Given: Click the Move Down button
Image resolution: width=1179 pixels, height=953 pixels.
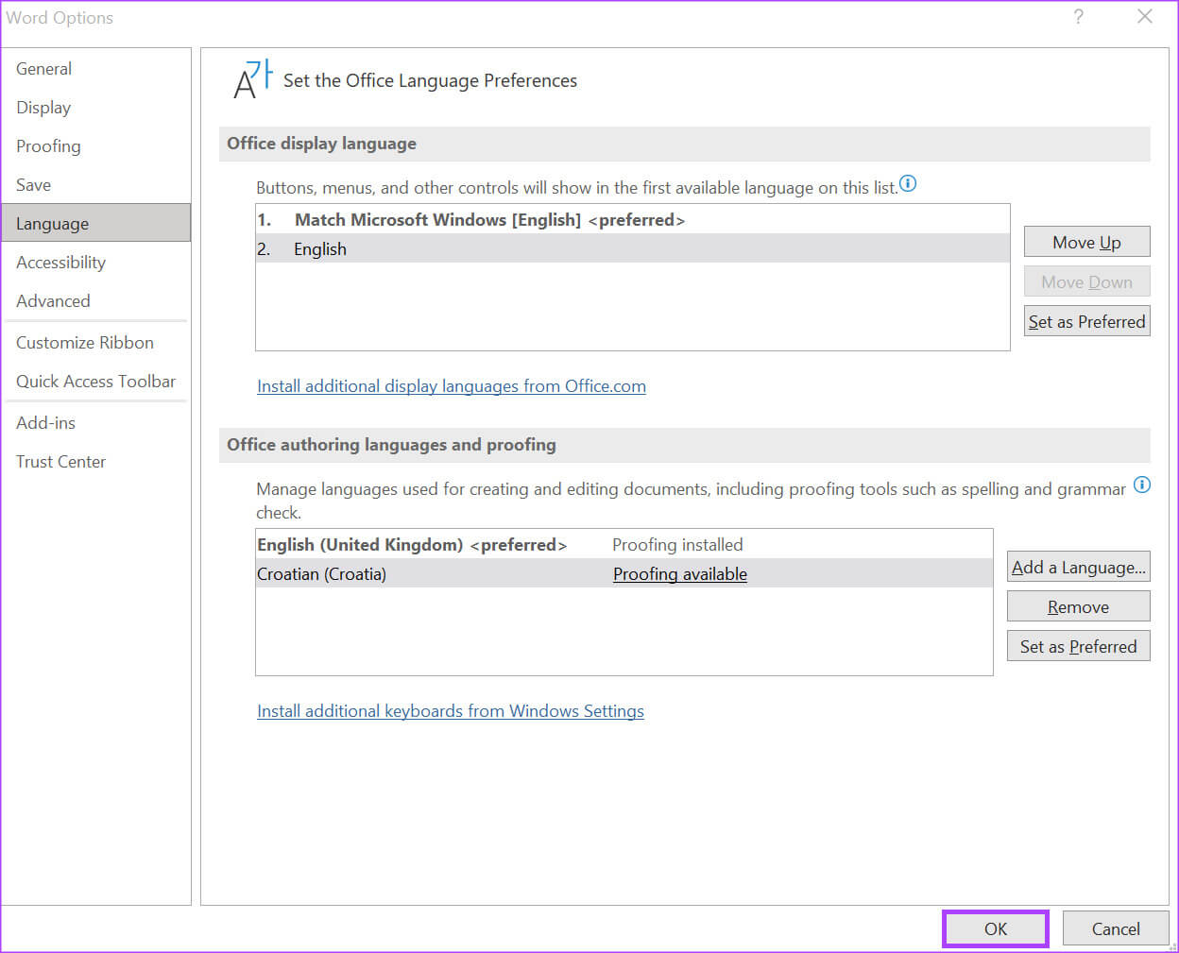Looking at the screenshot, I should 1086,281.
